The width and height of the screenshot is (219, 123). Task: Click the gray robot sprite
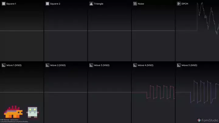click(x=33, y=112)
